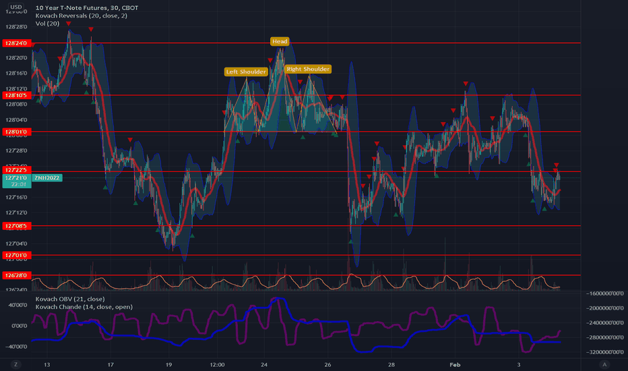Click the 127'16'0 price axis label
The height and width of the screenshot is (371, 628).
coord(16,197)
